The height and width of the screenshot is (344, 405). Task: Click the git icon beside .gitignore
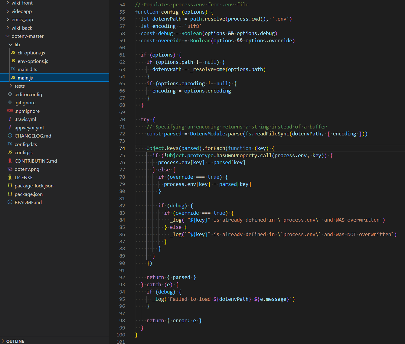coord(10,102)
